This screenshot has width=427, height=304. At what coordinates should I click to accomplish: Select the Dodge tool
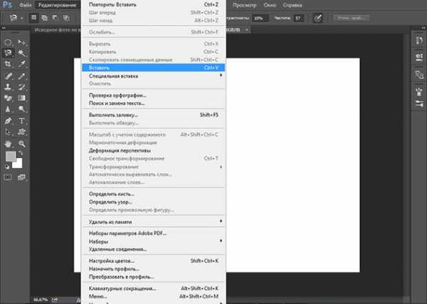pyautogui.click(x=21, y=109)
